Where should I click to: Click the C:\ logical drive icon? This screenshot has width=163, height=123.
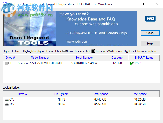click(x=7, y=99)
